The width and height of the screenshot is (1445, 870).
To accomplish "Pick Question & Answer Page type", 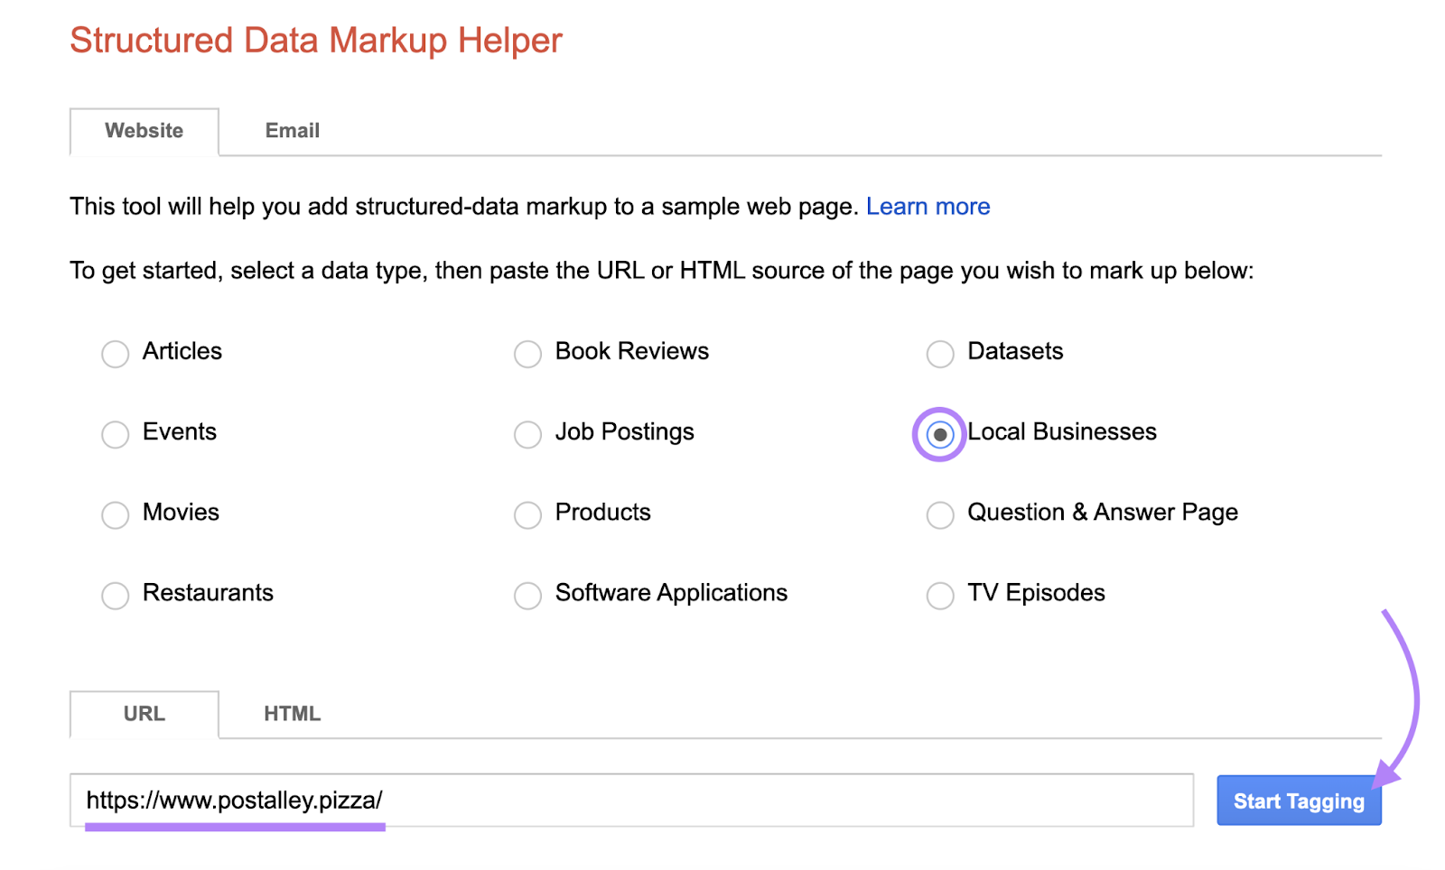I will tap(939, 514).
